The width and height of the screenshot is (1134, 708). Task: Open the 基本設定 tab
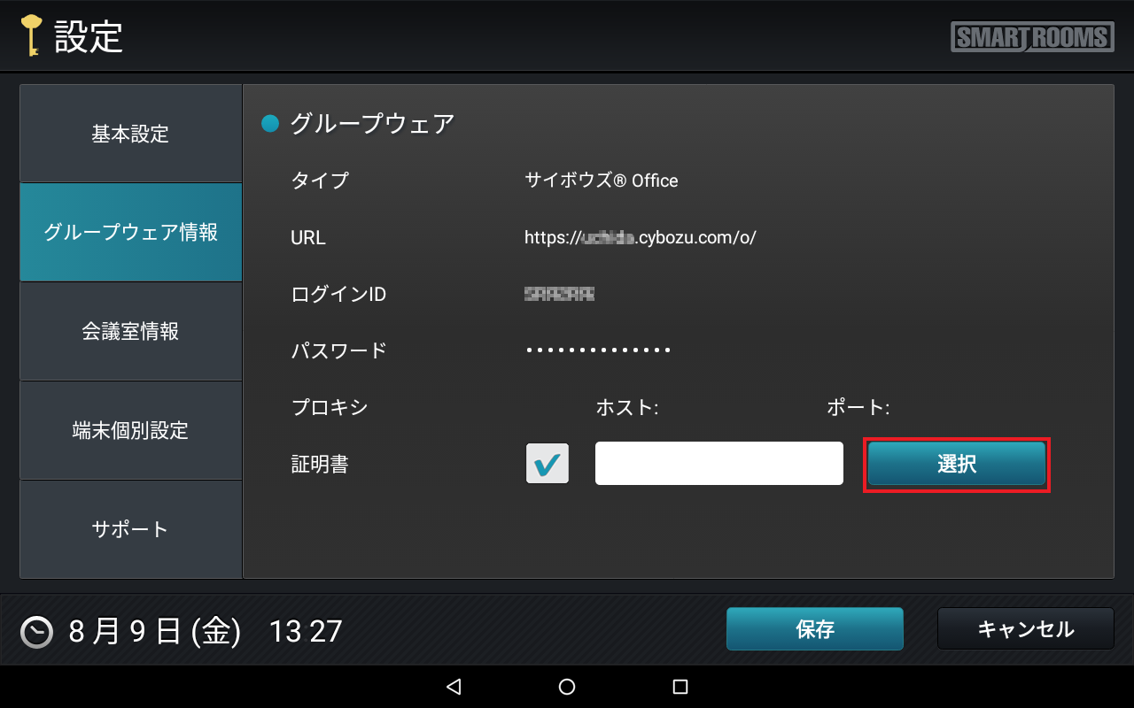130,135
